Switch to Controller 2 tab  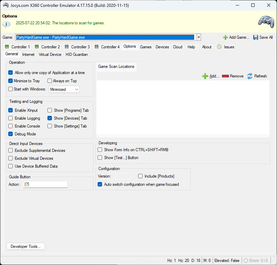47,47
